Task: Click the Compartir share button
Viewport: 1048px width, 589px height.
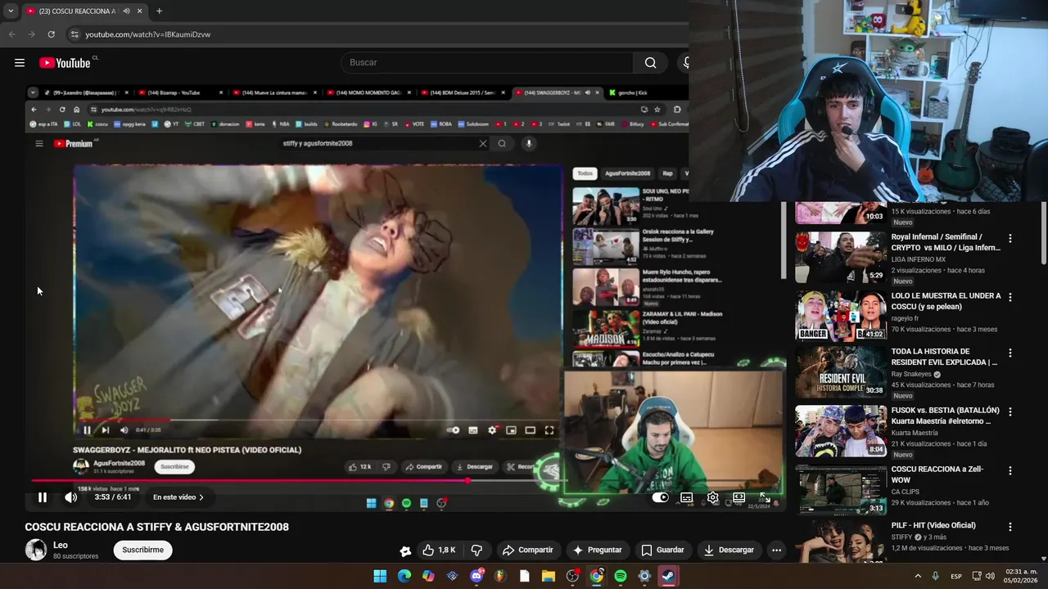Action: 527,550
